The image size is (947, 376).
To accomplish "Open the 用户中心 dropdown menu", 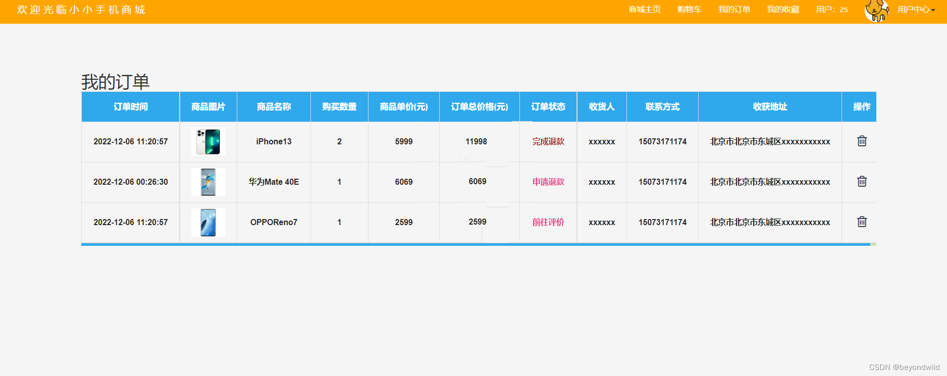I will tap(916, 10).
